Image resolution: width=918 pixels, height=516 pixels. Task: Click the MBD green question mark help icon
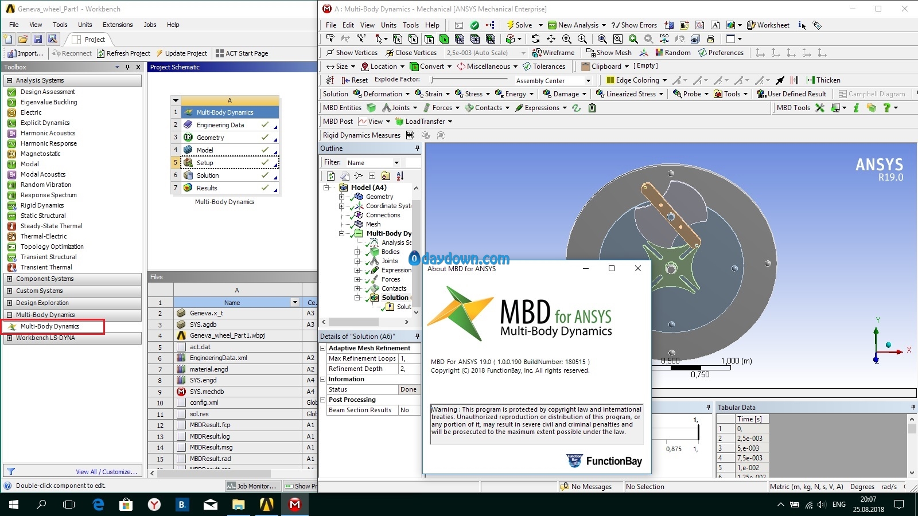click(x=886, y=108)
